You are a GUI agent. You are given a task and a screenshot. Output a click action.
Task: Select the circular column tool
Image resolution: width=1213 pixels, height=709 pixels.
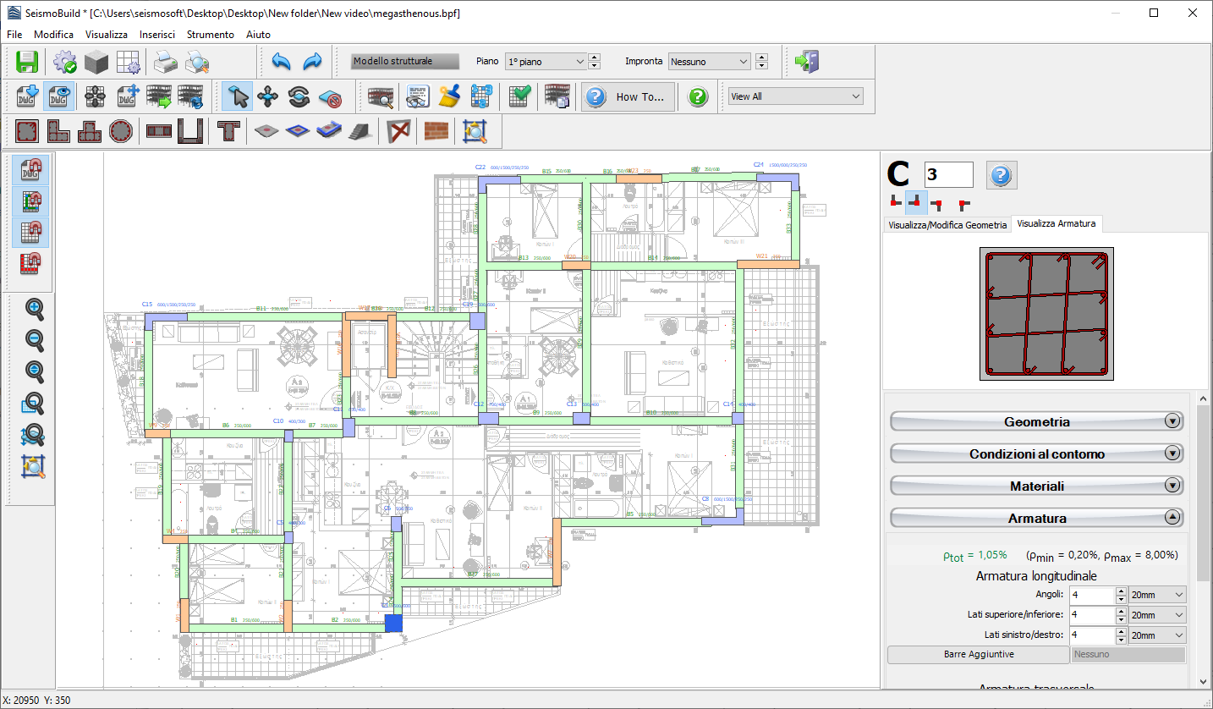(121, 131)
